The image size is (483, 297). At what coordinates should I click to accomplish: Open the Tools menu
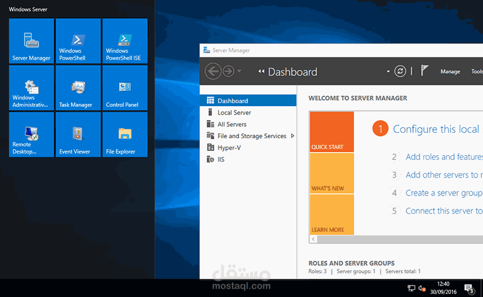[477, 71]
